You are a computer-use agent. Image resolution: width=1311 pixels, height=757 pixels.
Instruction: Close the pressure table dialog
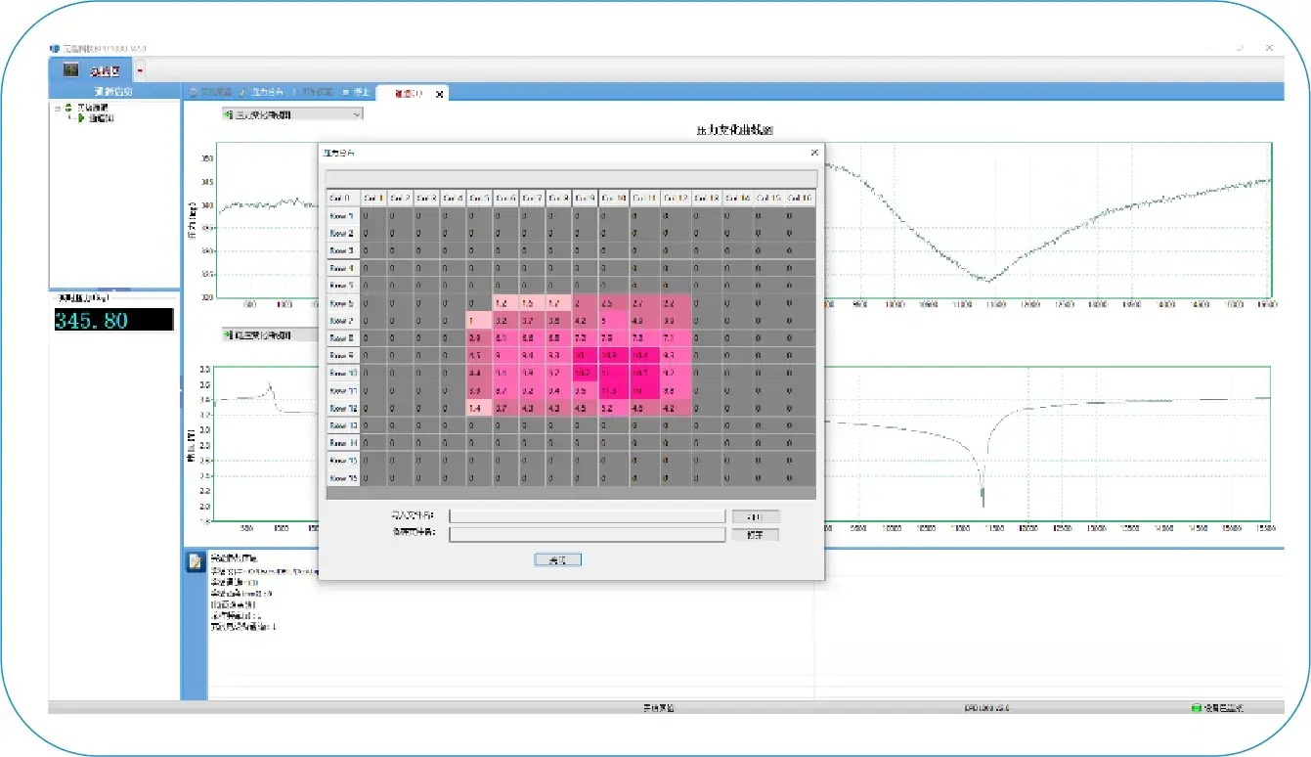814,153
